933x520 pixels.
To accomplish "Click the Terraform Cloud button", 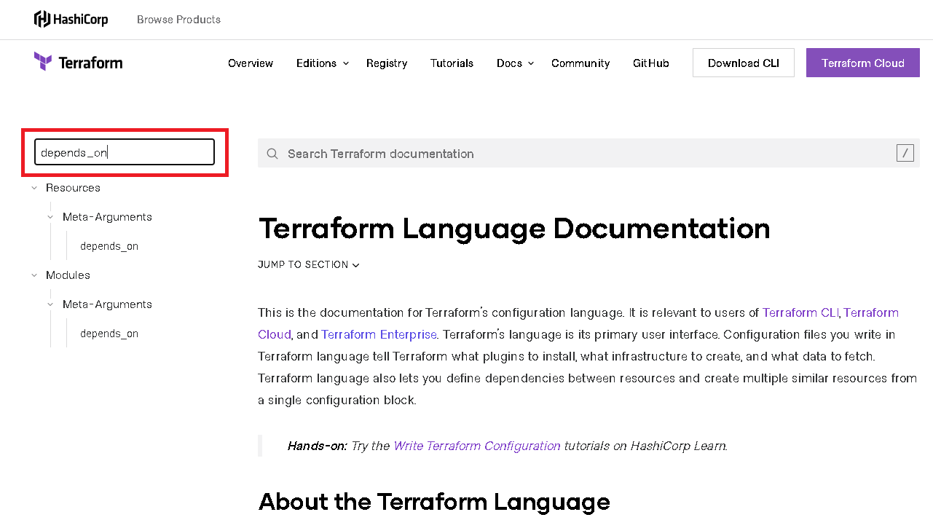I will point(863,63).
